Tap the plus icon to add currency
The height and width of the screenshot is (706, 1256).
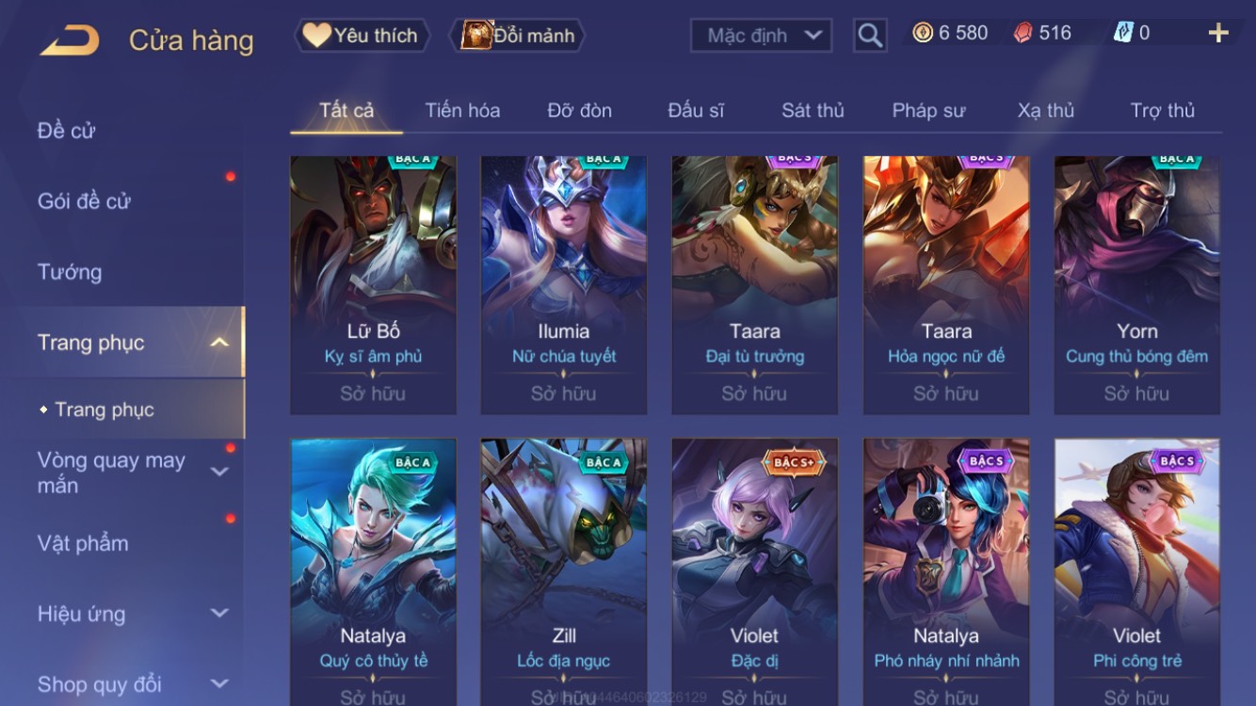[1218, 33]
